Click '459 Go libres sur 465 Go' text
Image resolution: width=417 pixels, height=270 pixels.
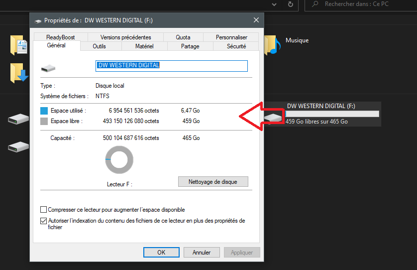coord(316,122)
